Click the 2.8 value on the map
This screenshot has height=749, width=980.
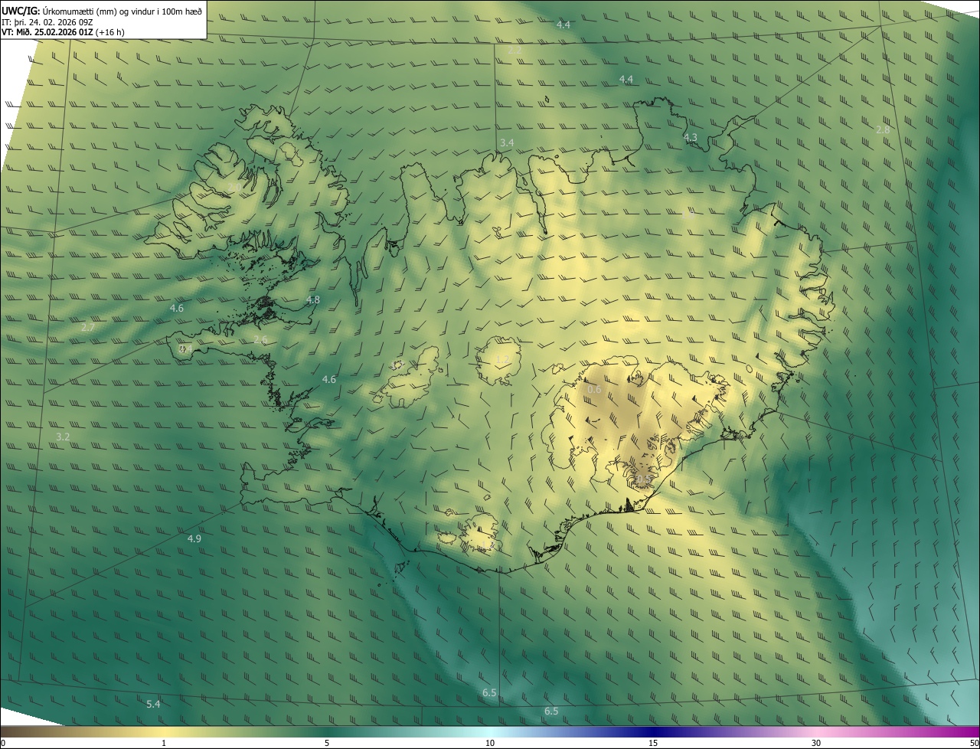point(883,130)
